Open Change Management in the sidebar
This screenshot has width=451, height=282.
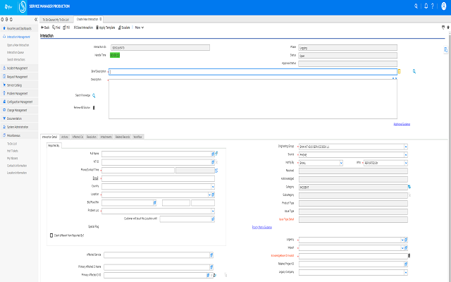pyautogui.click(x=19, y=110)
